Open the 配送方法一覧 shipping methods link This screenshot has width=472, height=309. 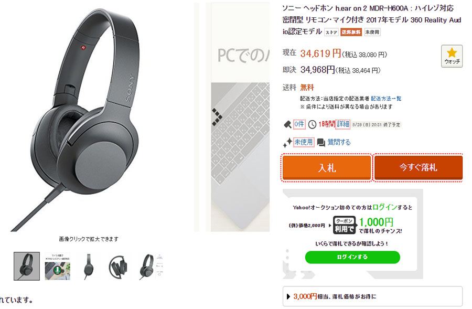[x=386, y=99]
